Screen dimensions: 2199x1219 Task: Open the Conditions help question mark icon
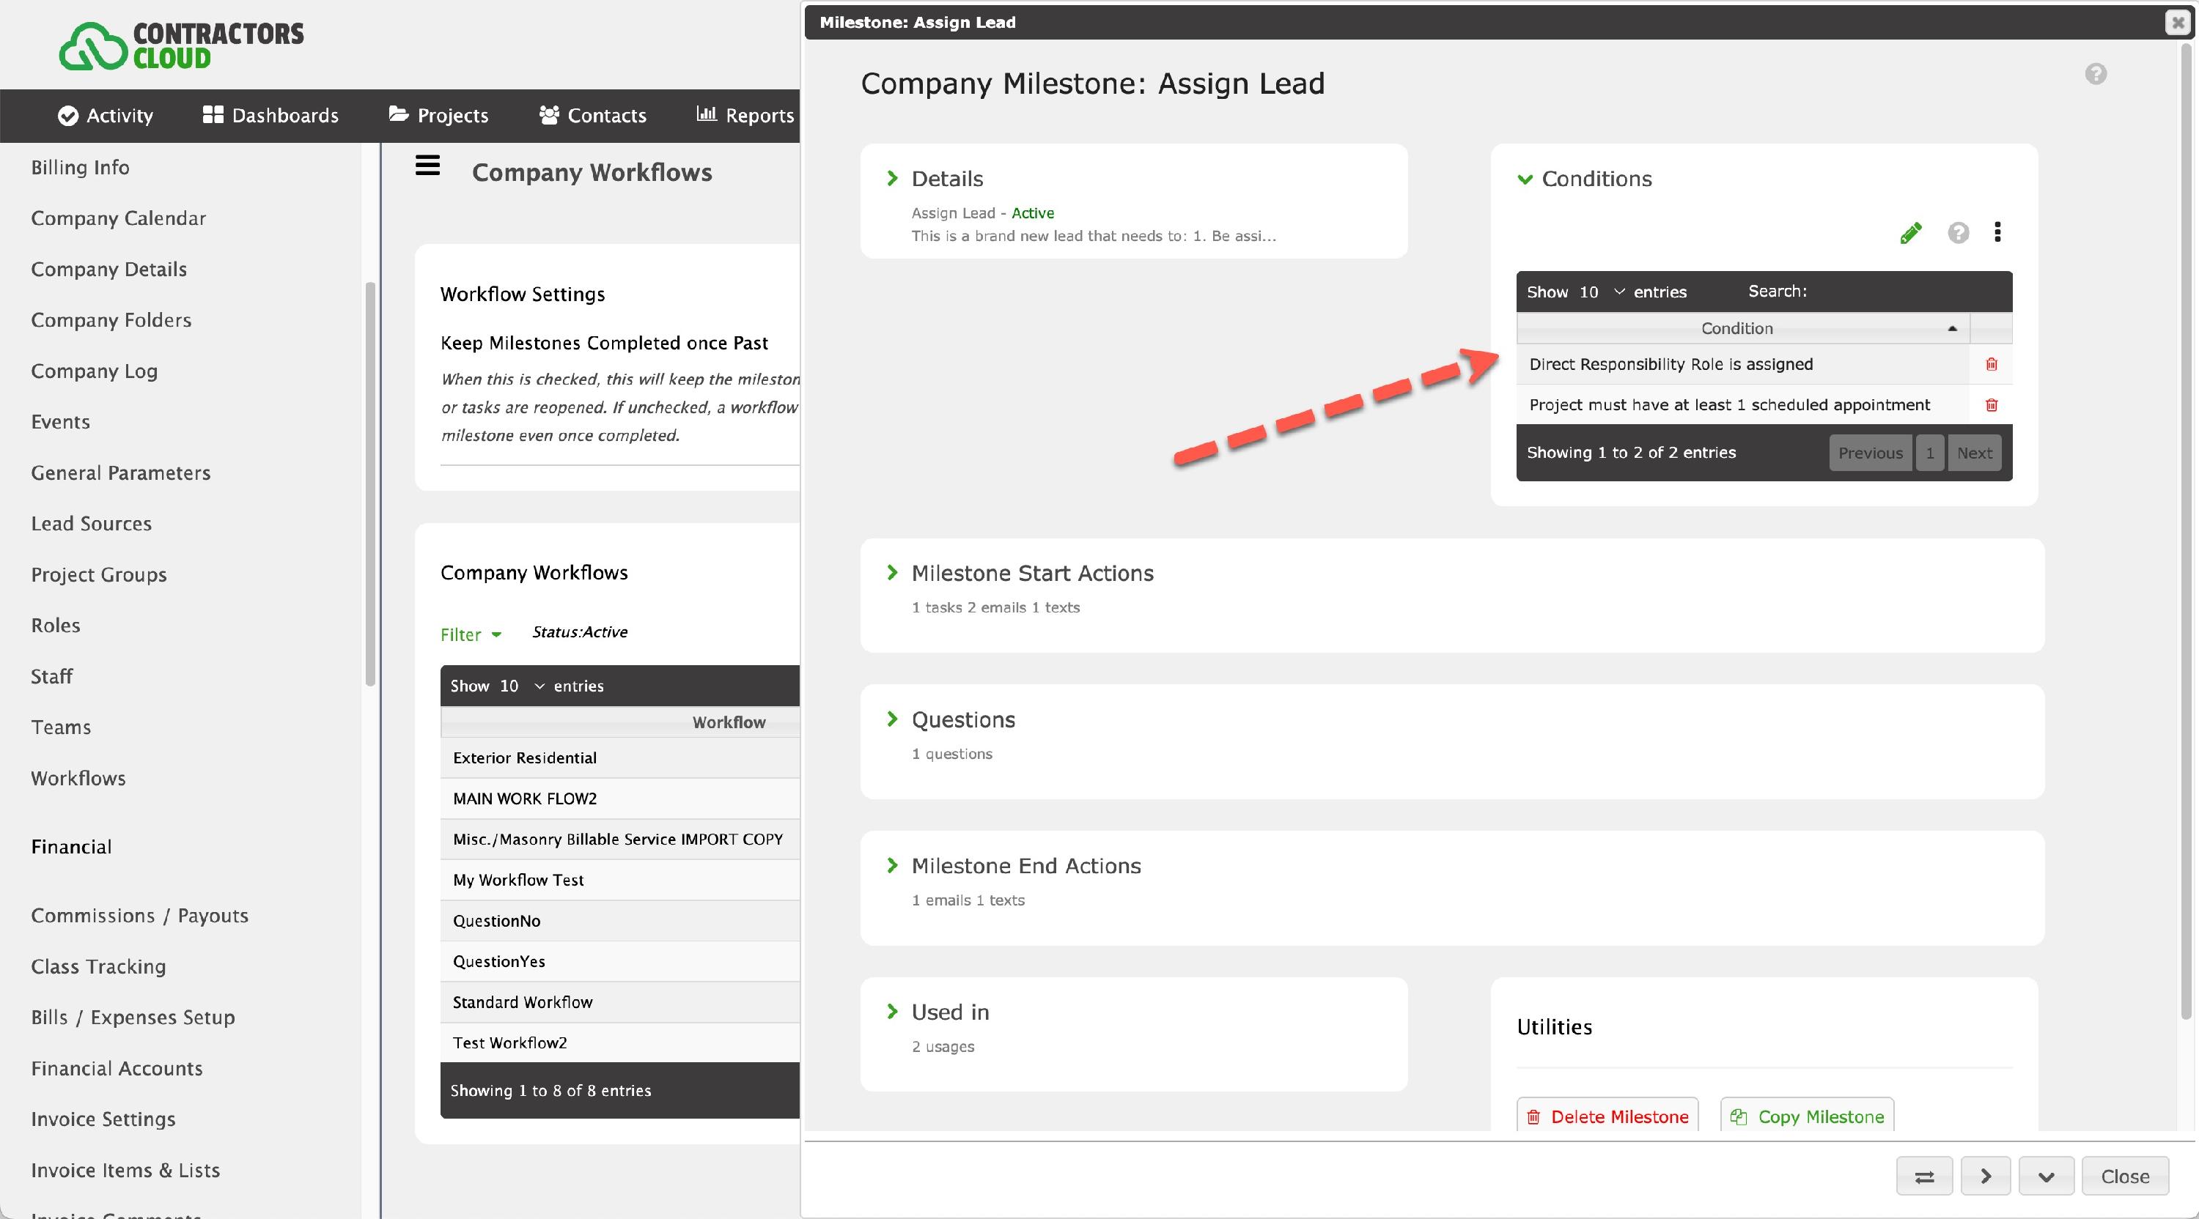click(x=1959, y=232)
